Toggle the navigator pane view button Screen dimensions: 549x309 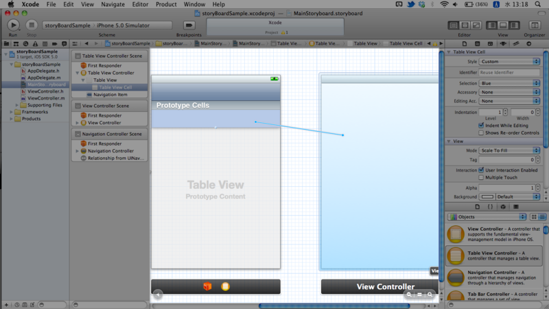coord(491,25)
